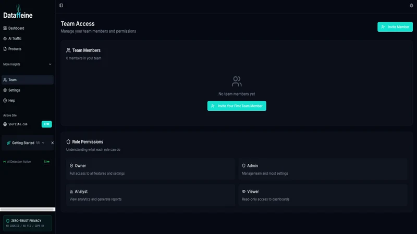
Task: Click the AI Traffic robot icon
Action: [5, 38]
